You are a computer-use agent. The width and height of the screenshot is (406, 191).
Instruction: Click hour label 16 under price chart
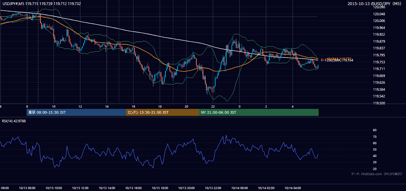[x=133, y=106]
